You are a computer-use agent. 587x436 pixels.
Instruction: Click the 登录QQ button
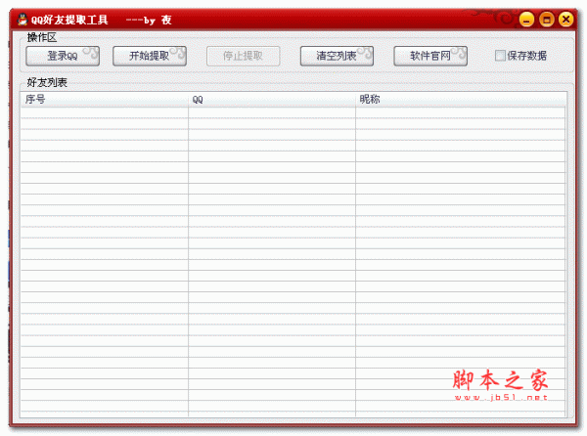coord(63,56)
